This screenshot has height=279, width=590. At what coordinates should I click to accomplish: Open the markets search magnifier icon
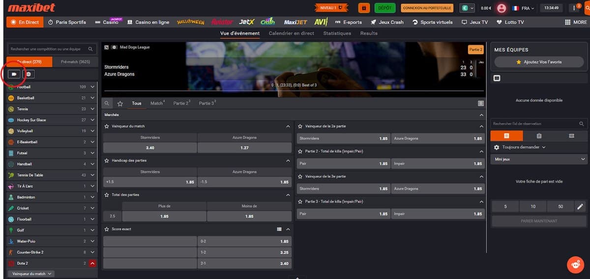(x=107, y=104)
